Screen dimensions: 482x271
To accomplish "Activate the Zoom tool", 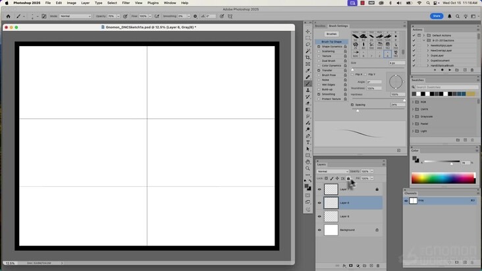I will [x=308, y=168].
